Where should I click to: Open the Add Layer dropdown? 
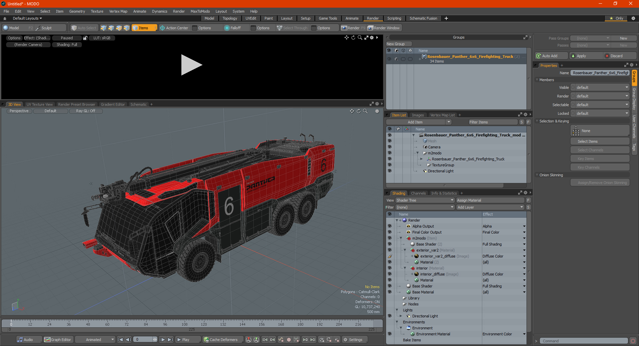[x=490, y=207]
